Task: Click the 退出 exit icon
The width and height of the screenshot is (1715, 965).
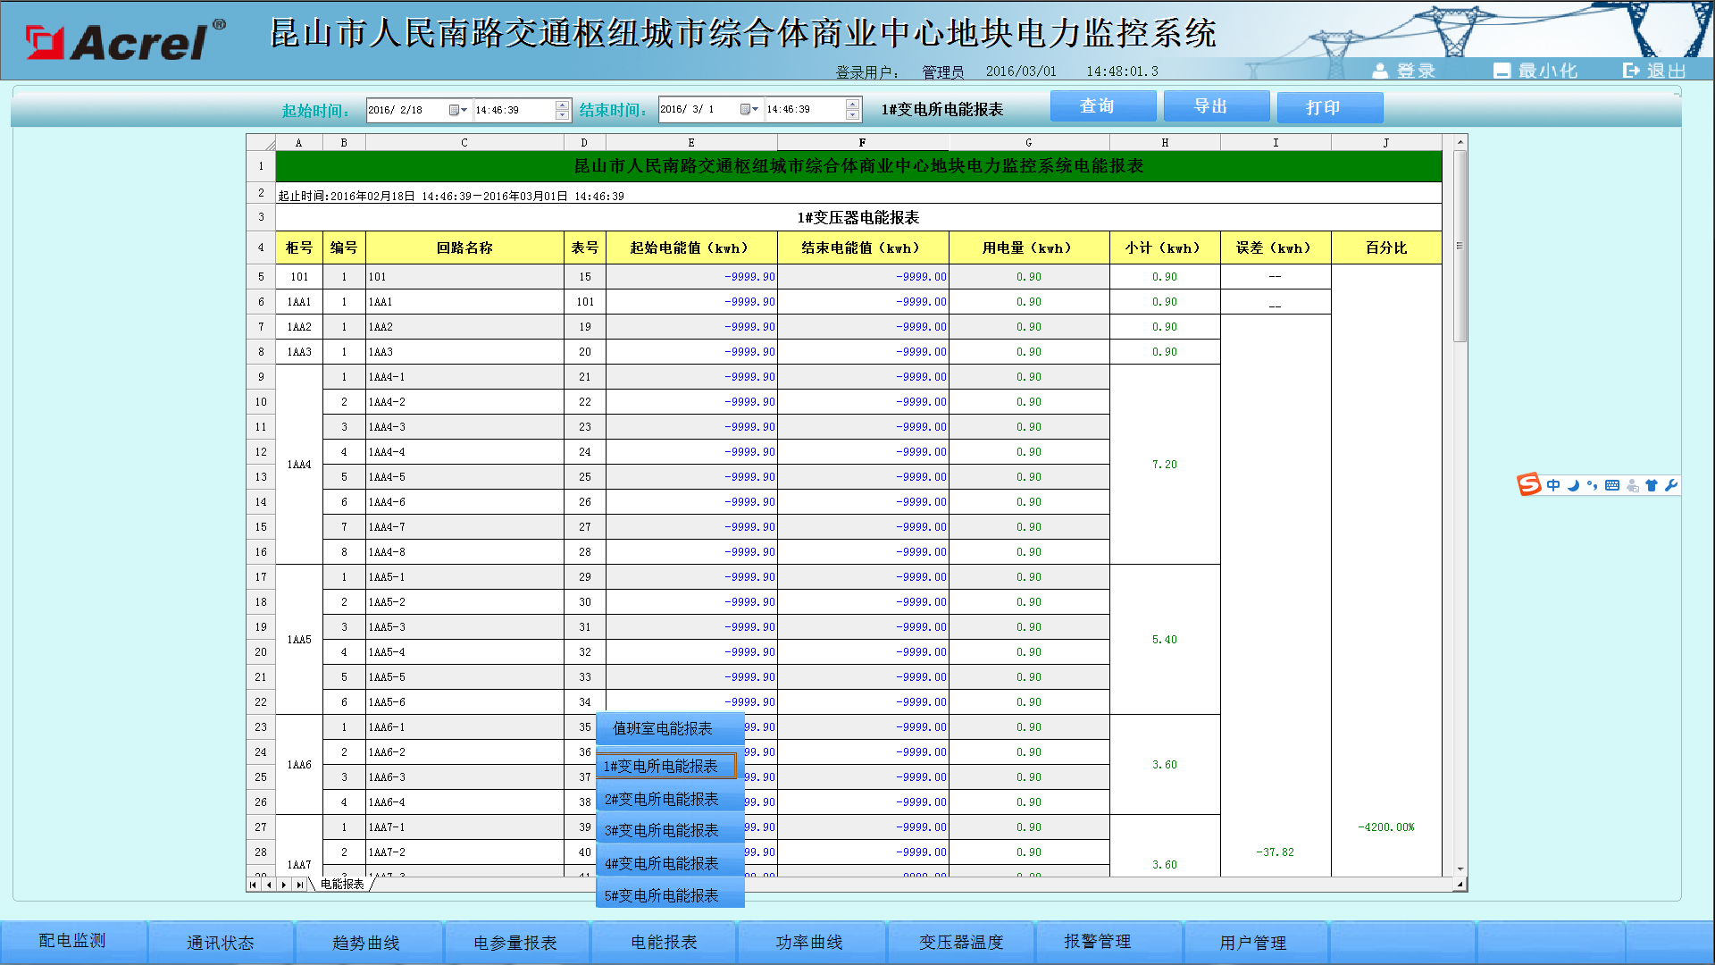Action: click(x=1631, y=71)
